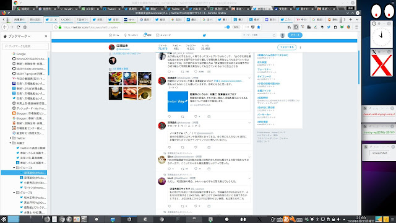Close the active Twitter tab
This screenshot has width=396, height=223.
click(56, 19)
